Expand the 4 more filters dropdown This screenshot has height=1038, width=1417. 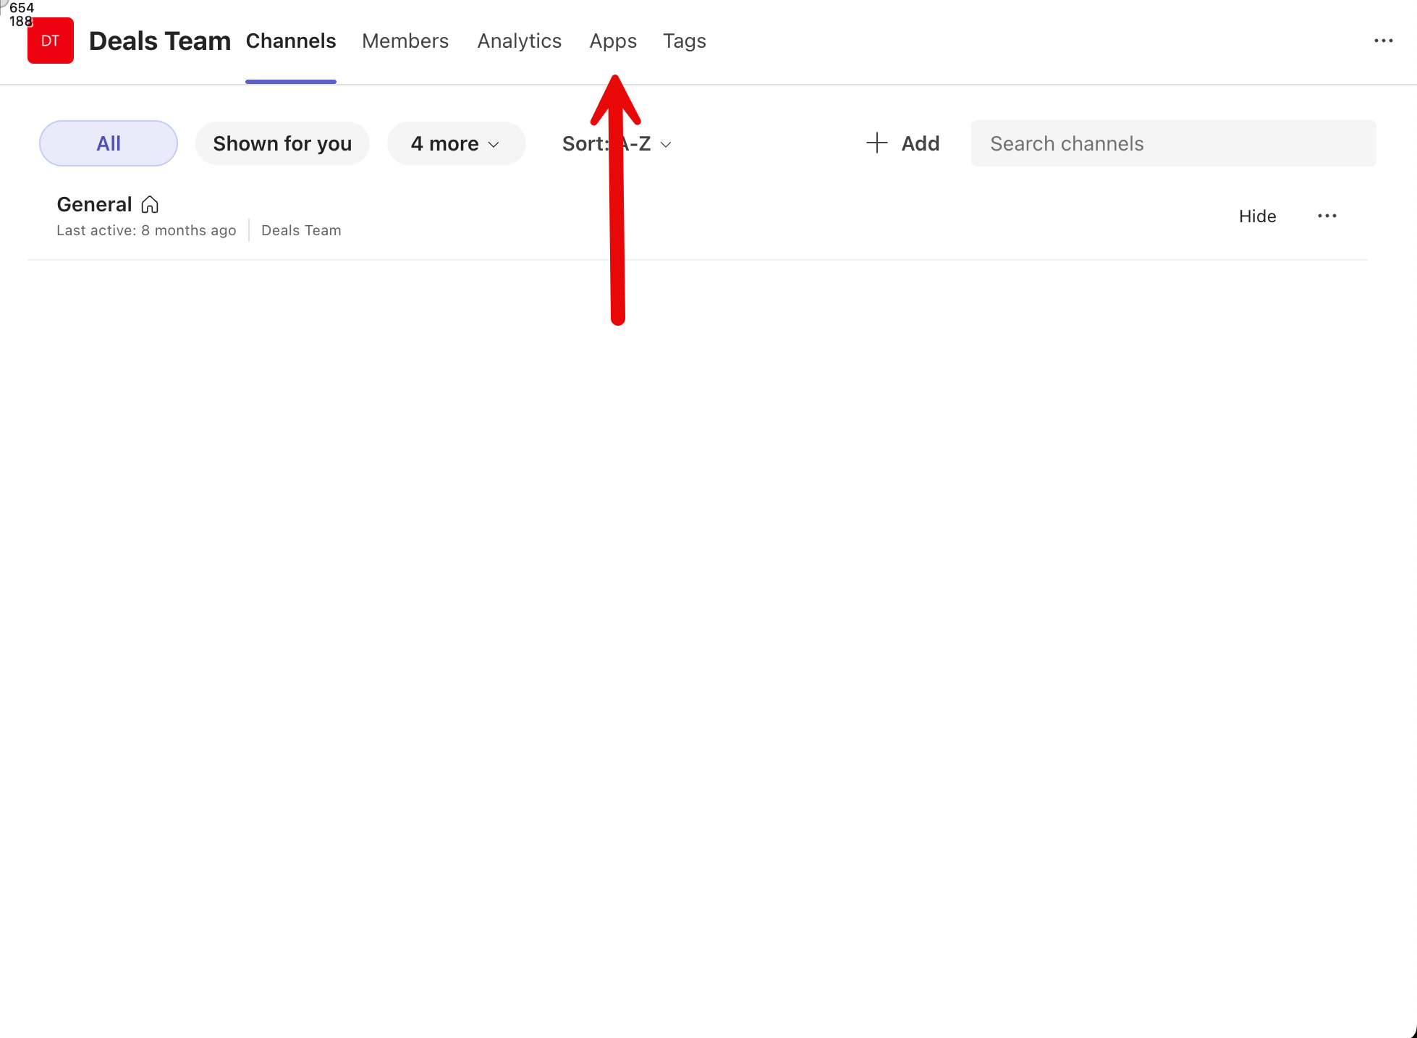click(444, 143)
